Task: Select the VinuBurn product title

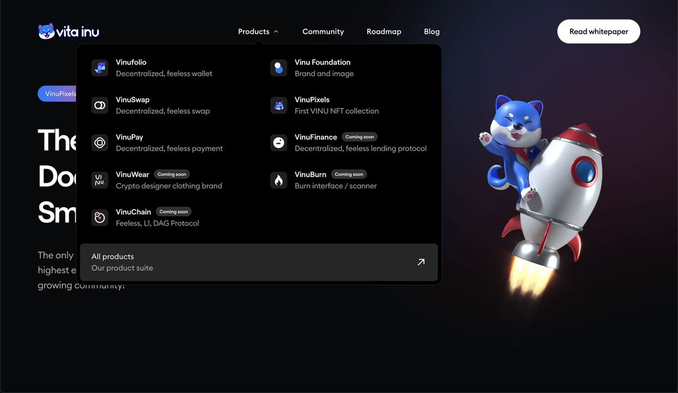Action: [x=311, y=174]
